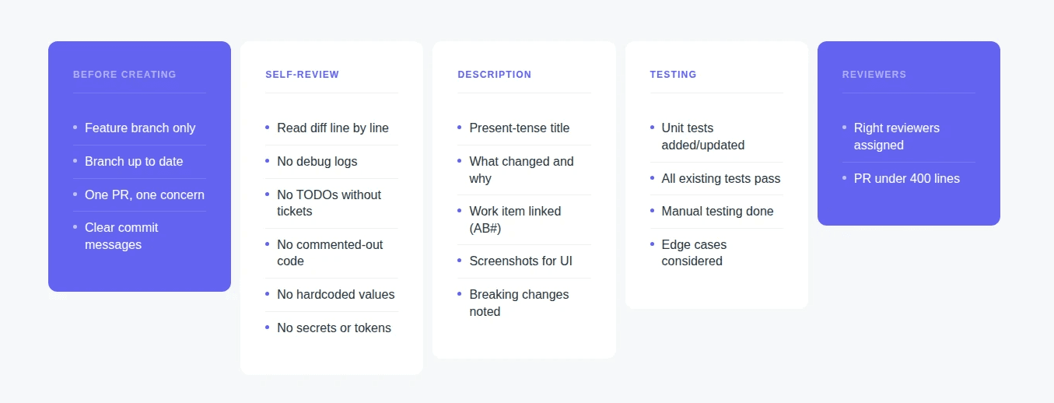This screenshot has width=1054, height=403.
Task: Click 'Manual testing done' item
Action: click(x=718, y=212)
